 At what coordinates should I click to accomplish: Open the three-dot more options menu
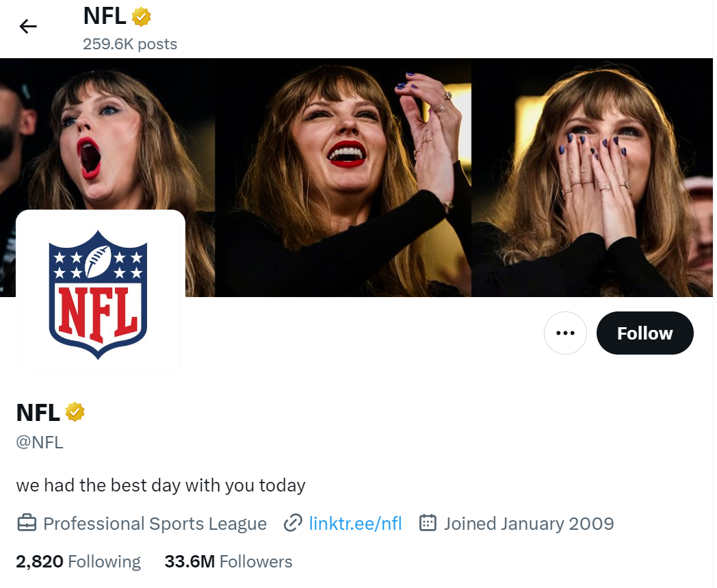point(565,333)
